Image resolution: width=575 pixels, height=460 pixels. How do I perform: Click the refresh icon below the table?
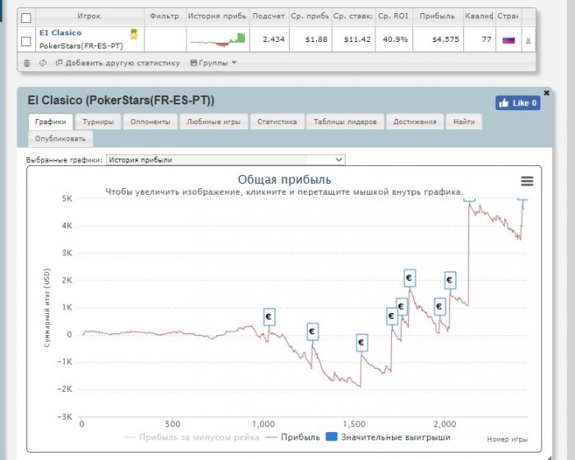(43, 63)
